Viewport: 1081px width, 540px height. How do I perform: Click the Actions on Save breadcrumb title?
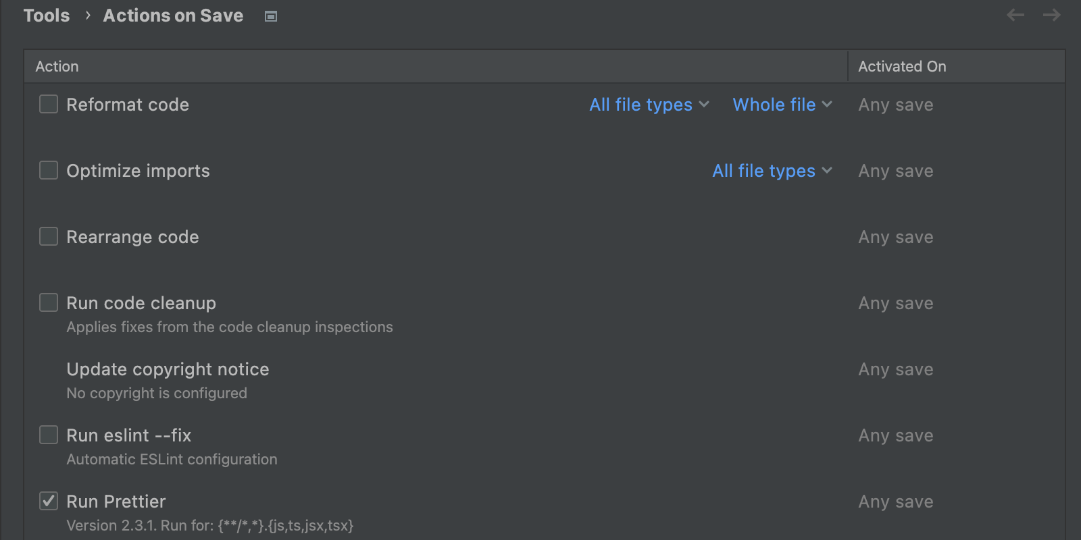click(x=173, y=16)
